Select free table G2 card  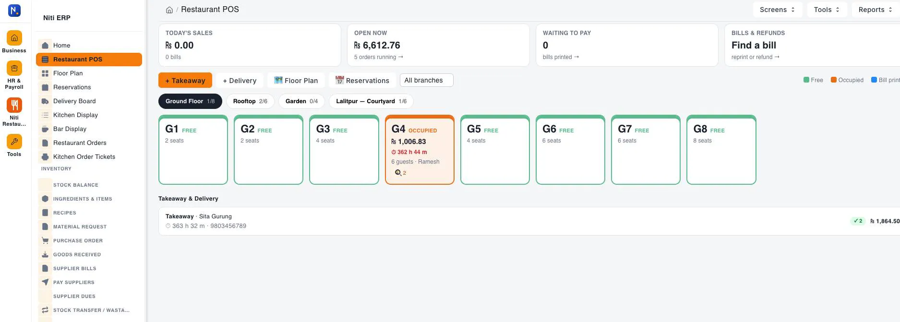268,150
